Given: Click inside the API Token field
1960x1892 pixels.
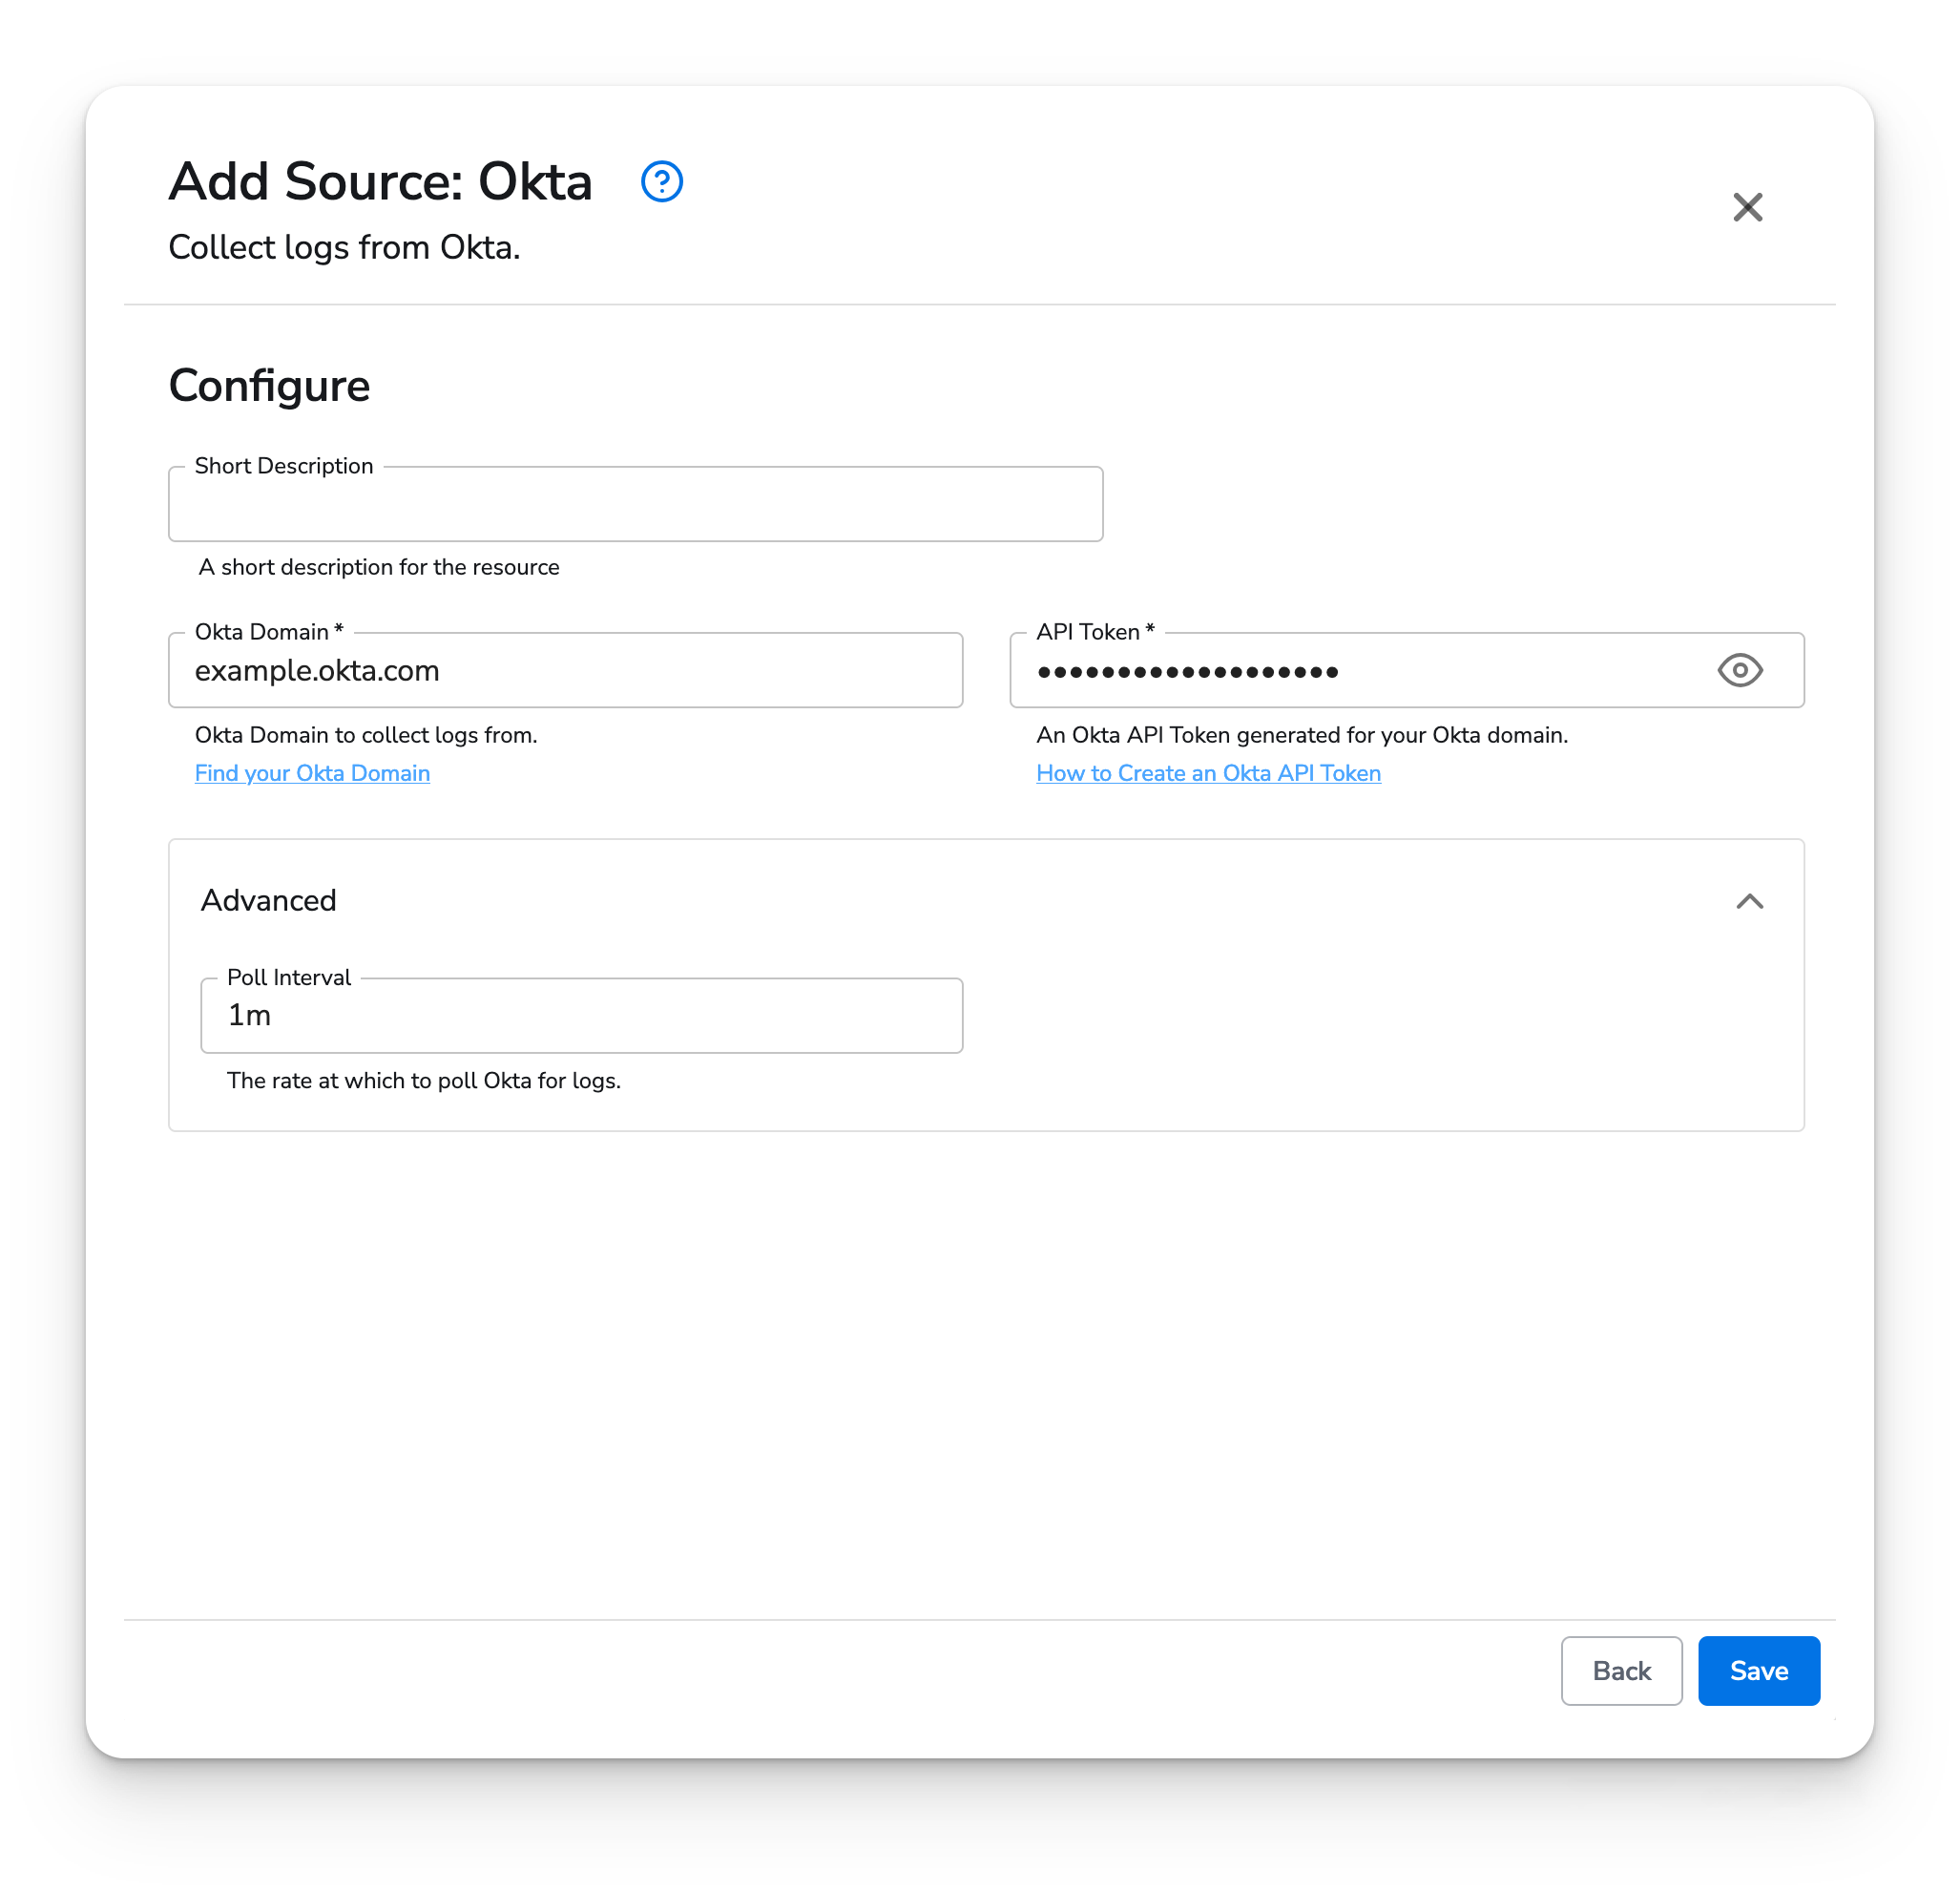Looking at the screenshot, I should point(1300,670).
